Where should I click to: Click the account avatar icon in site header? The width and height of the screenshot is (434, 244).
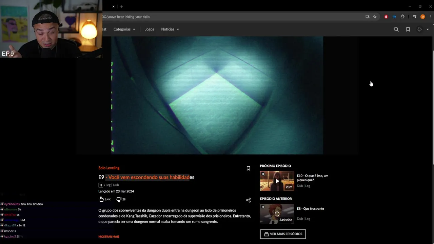[420, 29]
